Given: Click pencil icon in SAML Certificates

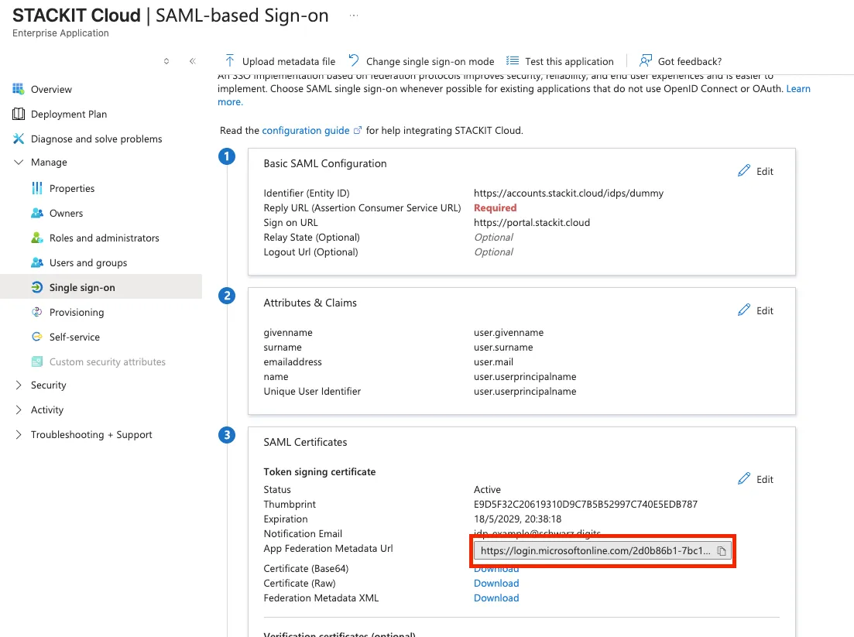Looking at the screenshot, I should pyautogui.click(x=744, y=479).
